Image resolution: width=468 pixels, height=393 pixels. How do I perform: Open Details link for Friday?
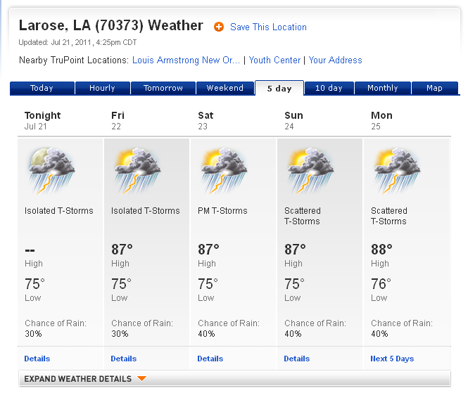124,359
